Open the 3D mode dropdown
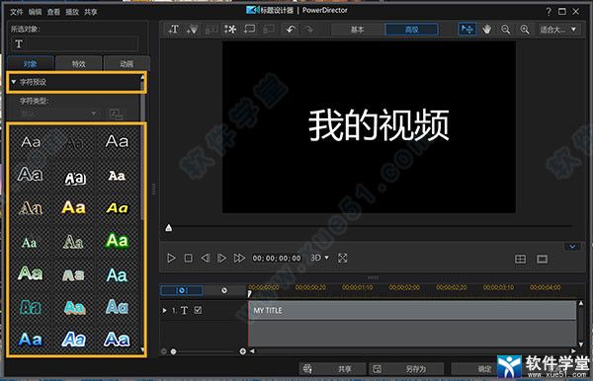 319,258
